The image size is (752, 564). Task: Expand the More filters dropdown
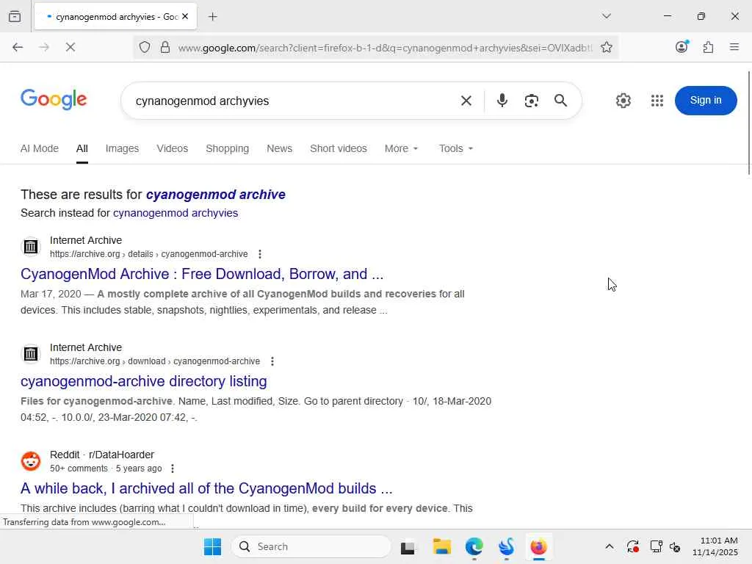pyautogui.click(x=402, y=148)
